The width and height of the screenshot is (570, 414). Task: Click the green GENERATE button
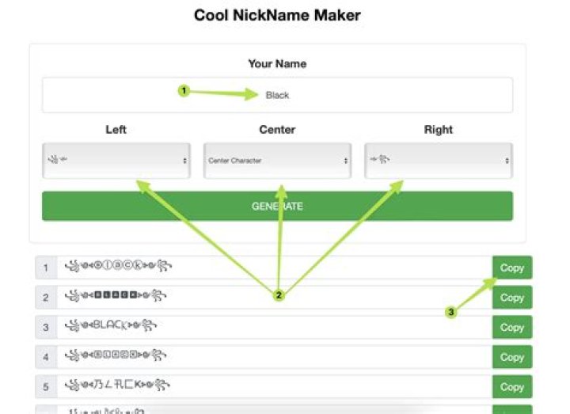277,206
